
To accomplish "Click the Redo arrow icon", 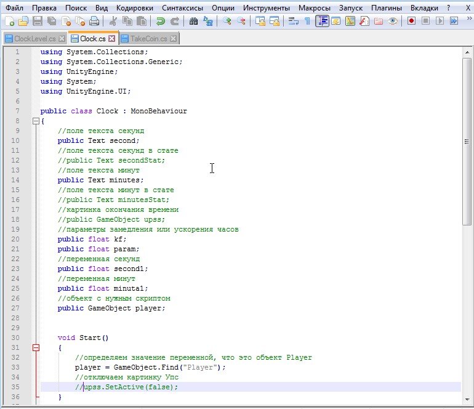I will click(x=175, y=21).
